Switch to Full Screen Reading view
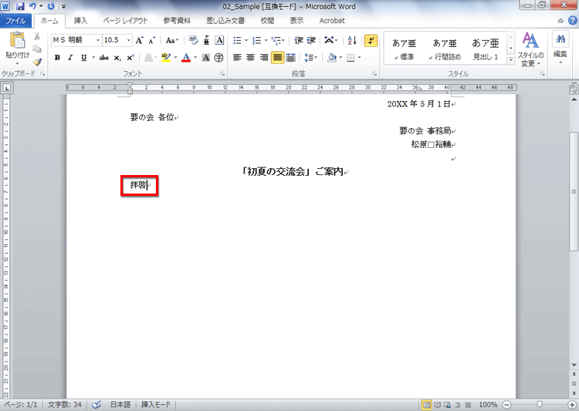Viewport: 579px width, 411px height. (437, 405)
